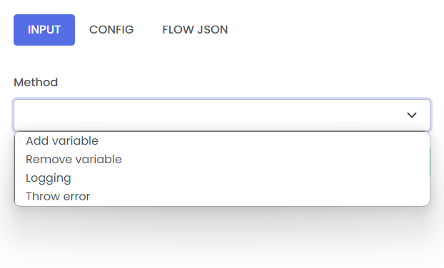Screen dimensions: 444x268
Task: Click the Method field label
Action: [x=36, y=83]
